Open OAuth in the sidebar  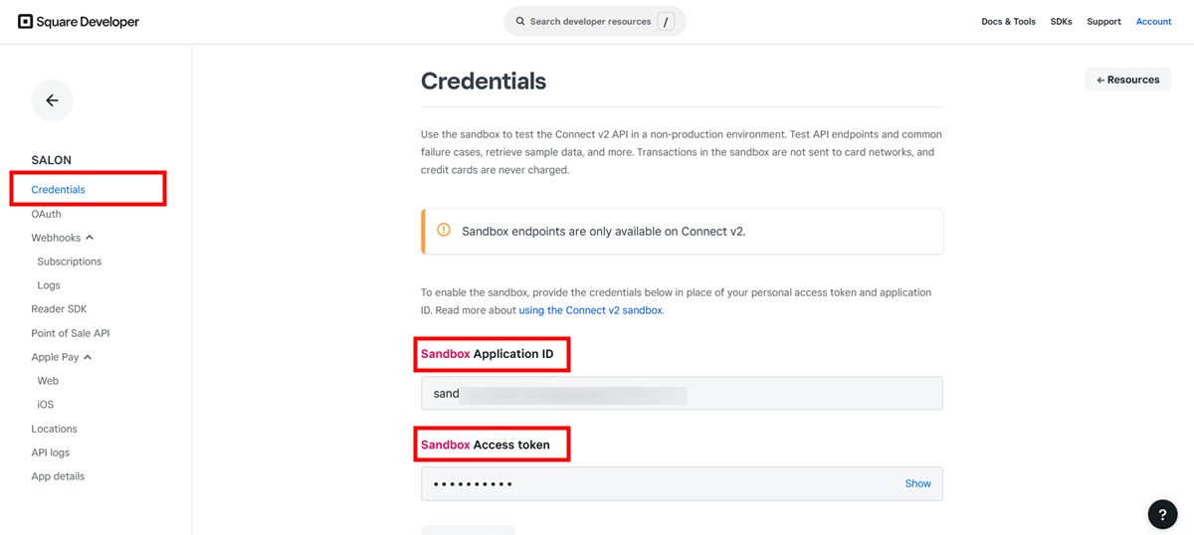(46, 214)
